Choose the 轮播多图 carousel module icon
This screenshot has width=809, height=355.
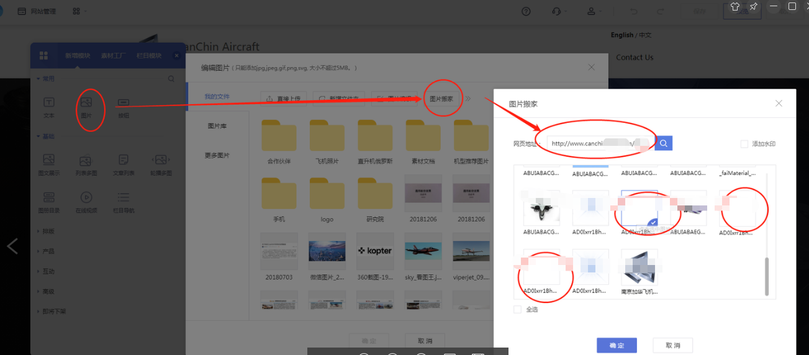pyautogui.click(x=161, y=160)
